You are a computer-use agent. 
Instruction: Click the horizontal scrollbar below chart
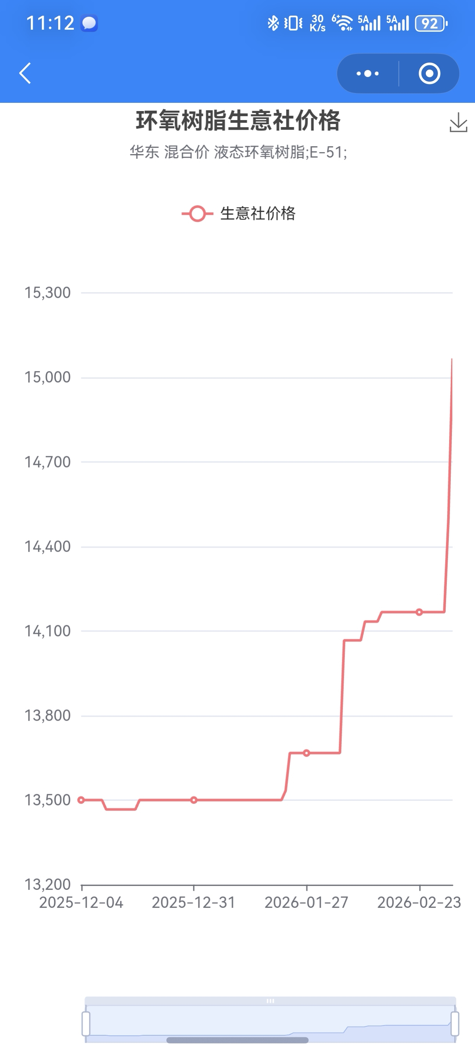coord(237,1040)
